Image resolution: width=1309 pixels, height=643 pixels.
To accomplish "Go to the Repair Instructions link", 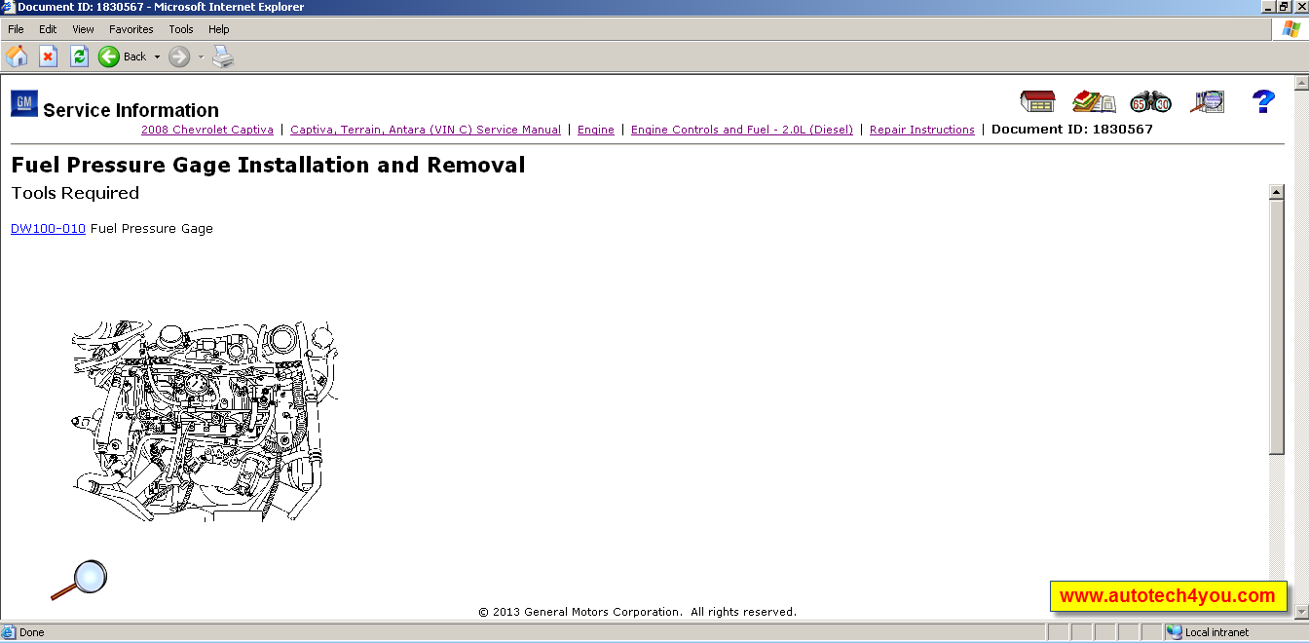I will [922, 130].
